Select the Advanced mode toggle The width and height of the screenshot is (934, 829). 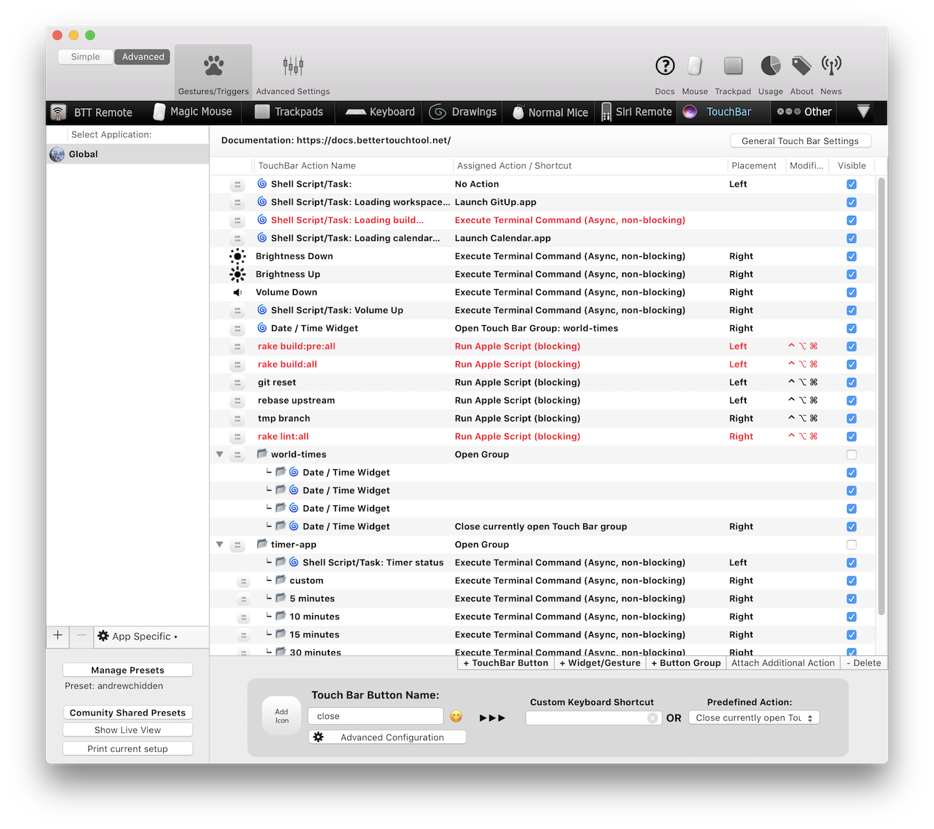click(x=143, y=57)
